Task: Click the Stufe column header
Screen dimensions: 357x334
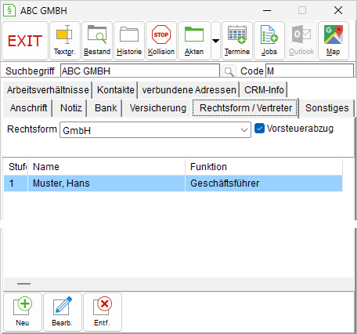Action: 16,167
